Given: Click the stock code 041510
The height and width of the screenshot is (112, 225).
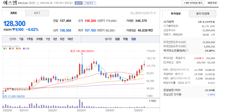Looking at the screenshot, I should coord(23,3).
